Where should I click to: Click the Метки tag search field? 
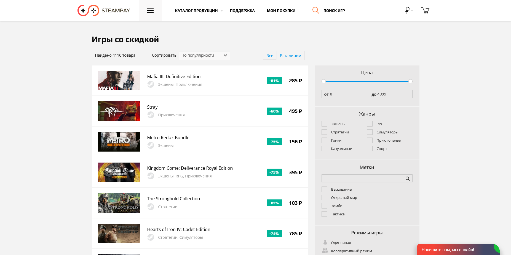coord(367,179)
